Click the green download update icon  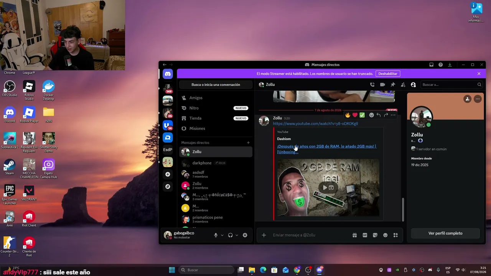450,65
